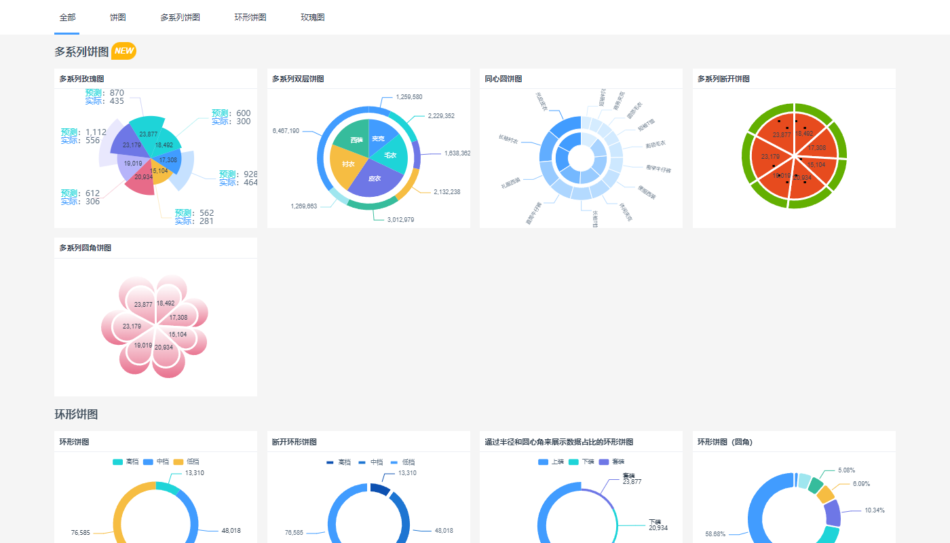Select the 同心圆饼图 chart card
Viewport: 950px width, 543px height.
pyautogui.click(x=581, y=157)
